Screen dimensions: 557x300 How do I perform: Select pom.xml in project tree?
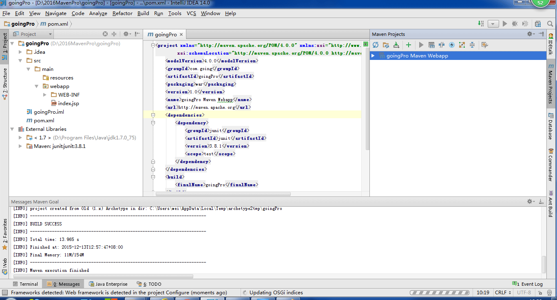[x=40, y=120]
